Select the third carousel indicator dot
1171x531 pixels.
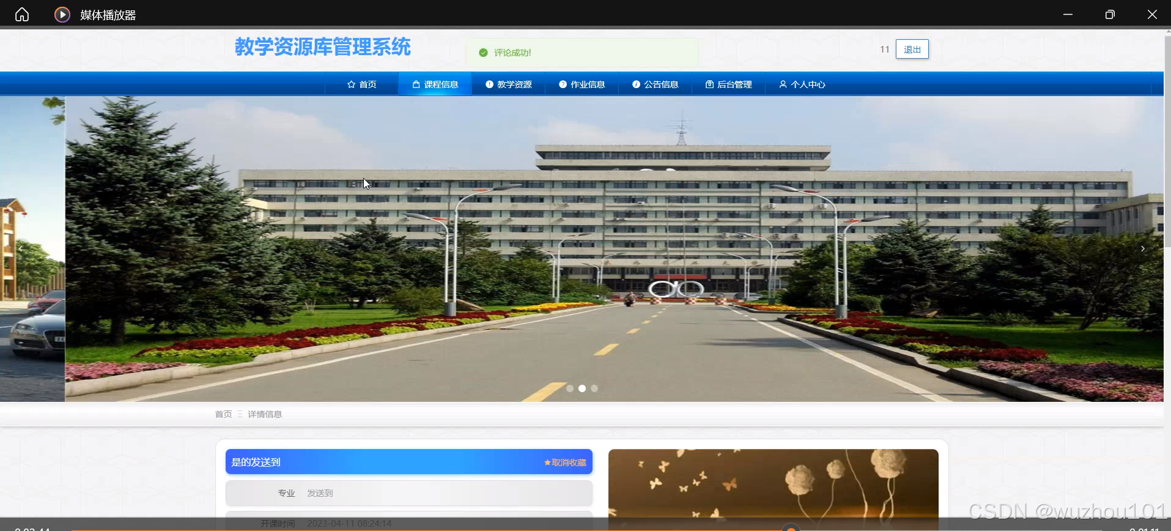tap(594, 388)
